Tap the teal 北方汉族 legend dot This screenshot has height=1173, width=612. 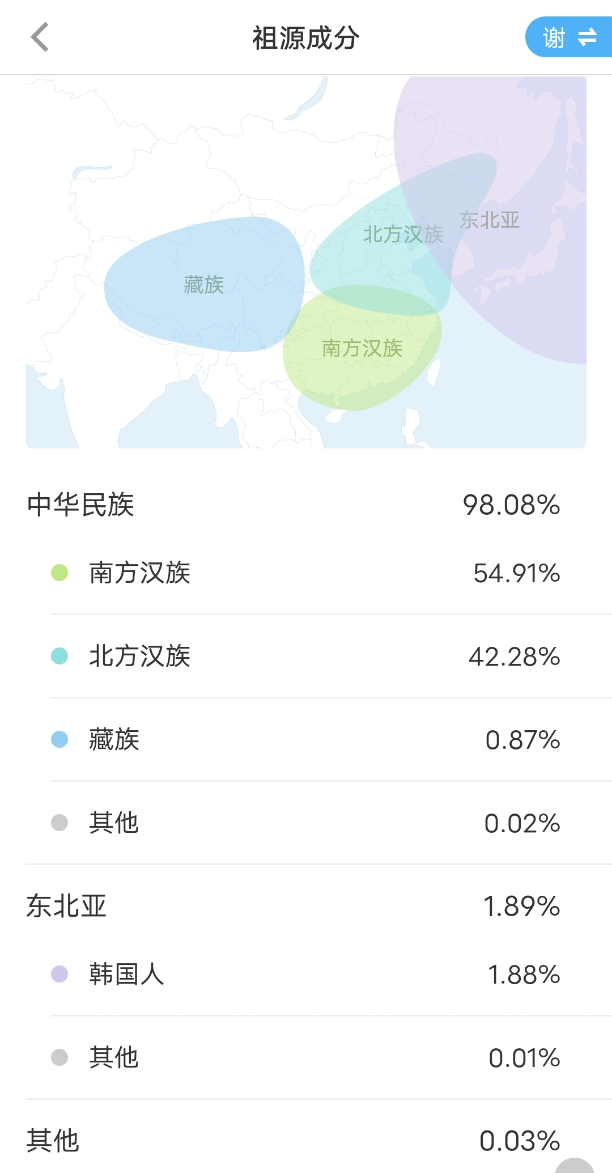59,656
